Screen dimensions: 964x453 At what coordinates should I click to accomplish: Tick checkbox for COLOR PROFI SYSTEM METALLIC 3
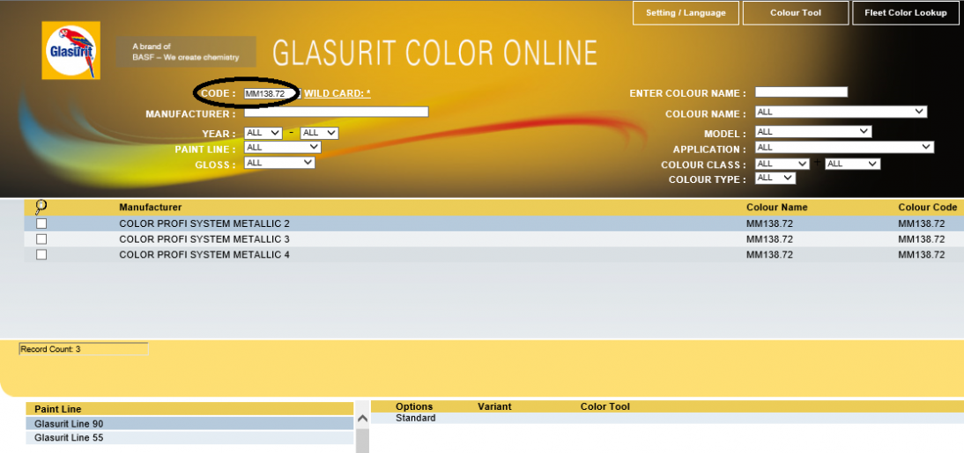coord(41,238)
